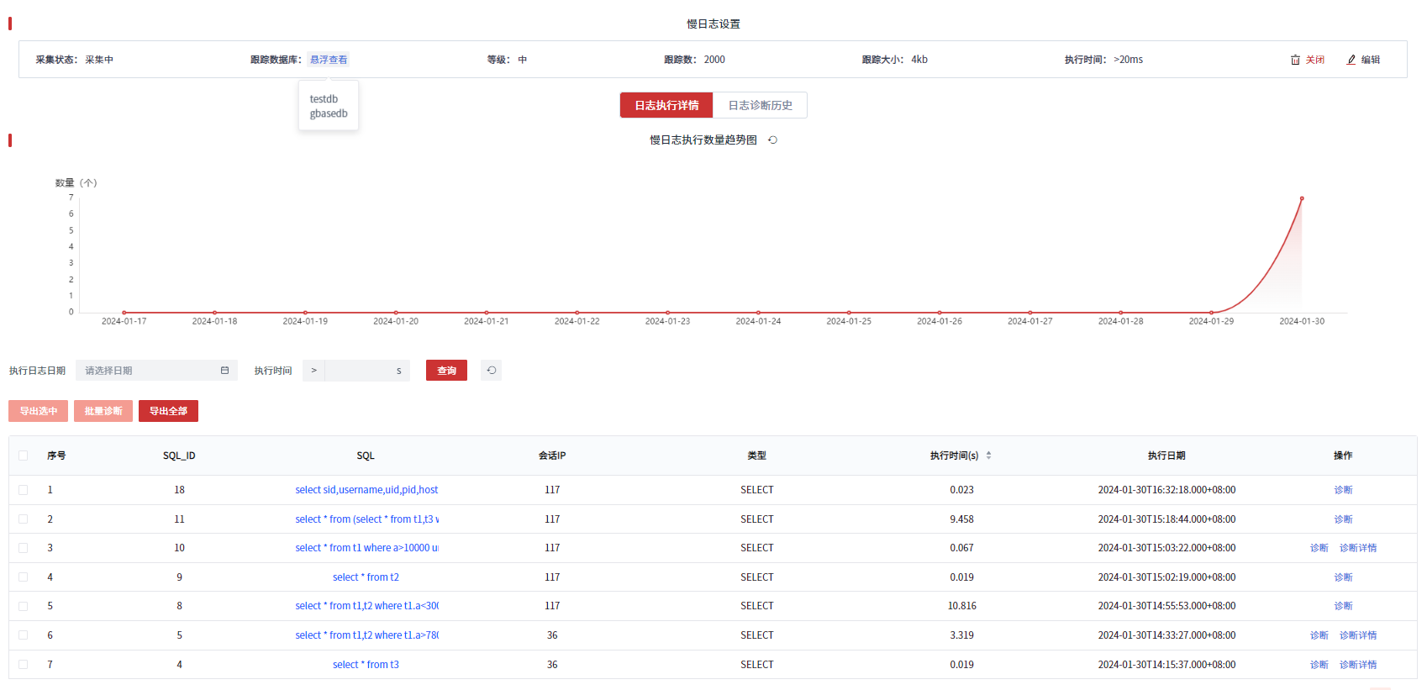Click the 2024-01-29 chart data point
Screen dimensions: 1427x690
(x=1211, y=313)
